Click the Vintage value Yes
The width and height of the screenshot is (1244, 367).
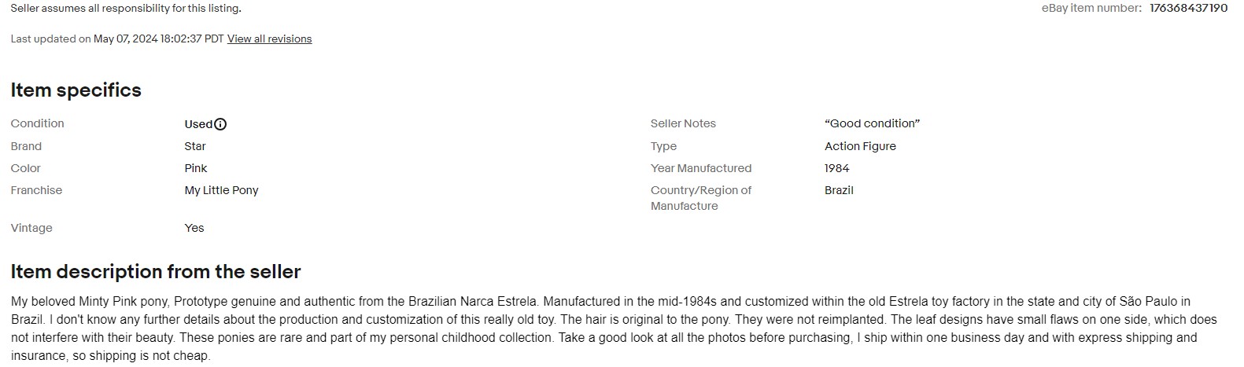(194, 228)
